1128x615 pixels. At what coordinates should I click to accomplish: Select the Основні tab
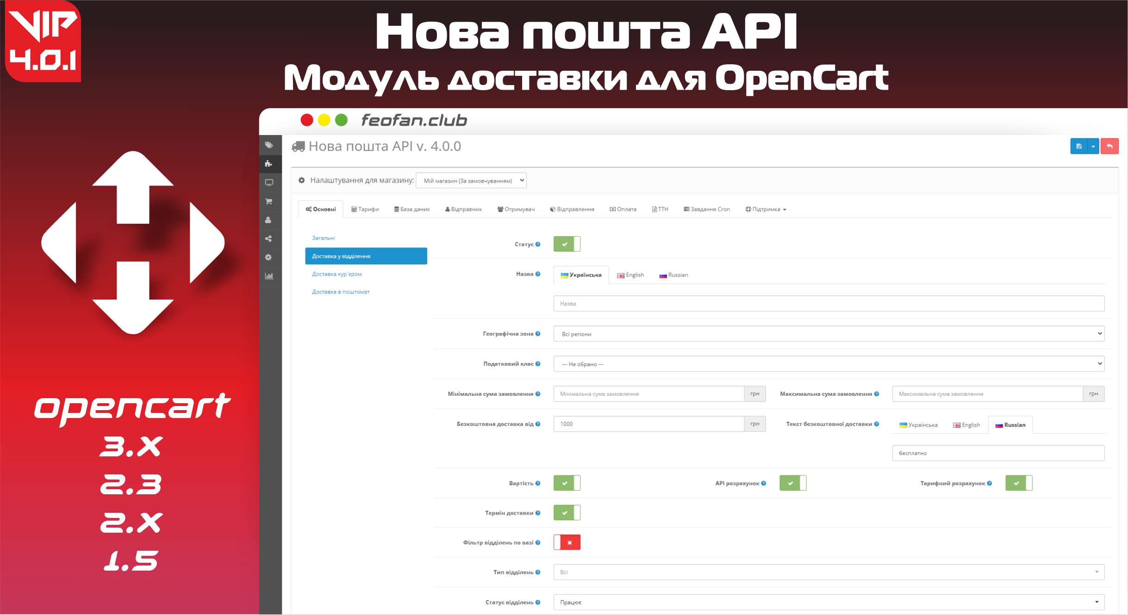321,209
